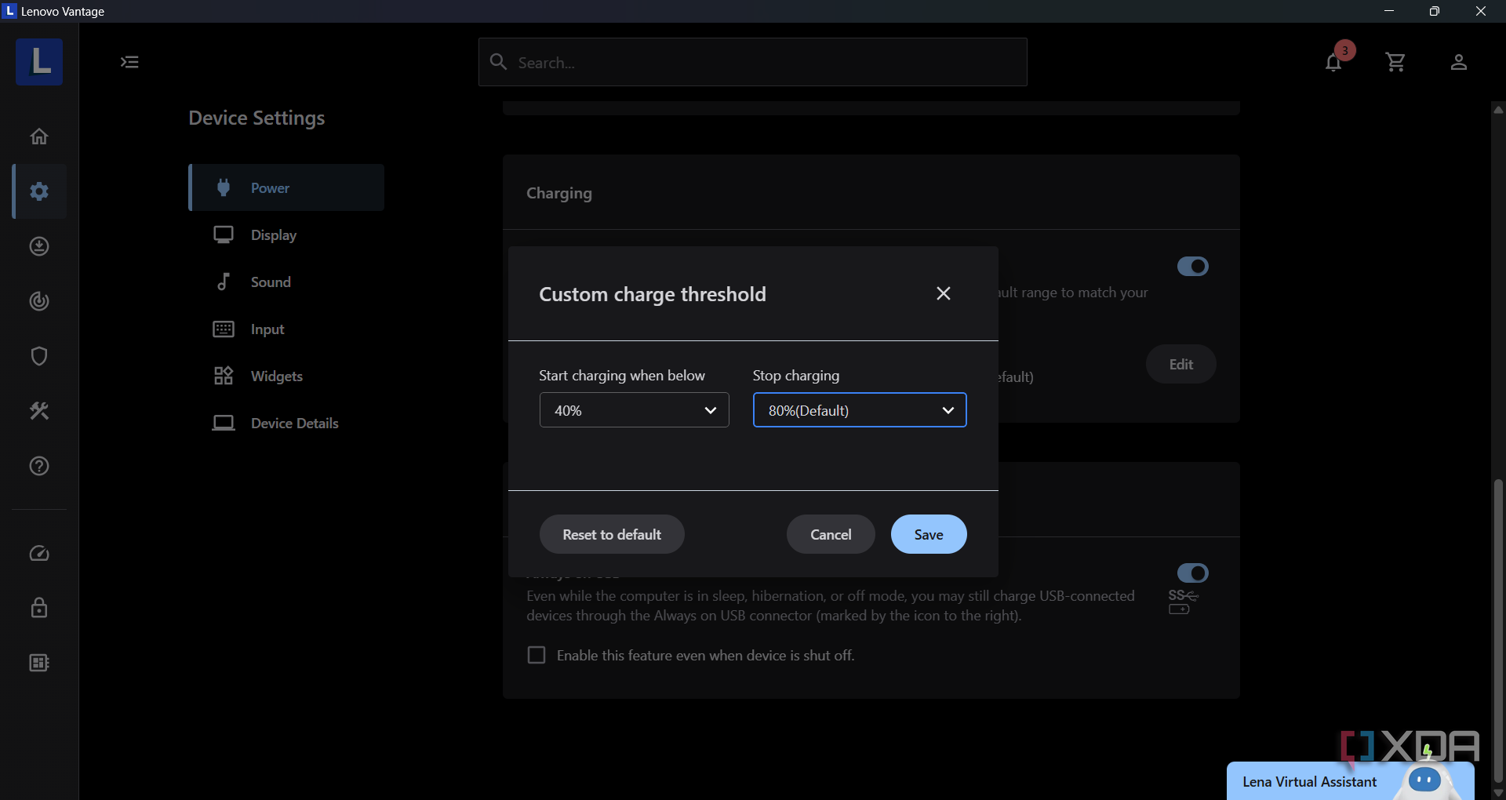Click the Edit button behind dialog
This screenshot has height=800, width=1506.
pos(1181,364)
